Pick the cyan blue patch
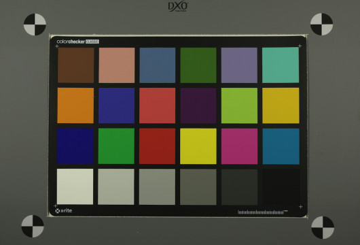This screenshot has width=360, height=245. tap(281, 146)
